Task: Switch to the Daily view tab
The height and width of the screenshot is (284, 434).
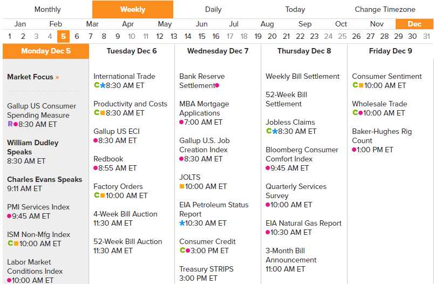Action: coord(213,9)
